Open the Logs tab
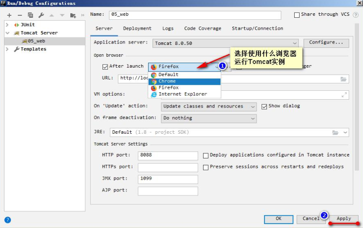Viewport: 363px width, 228px height. [x=168, y=29]
